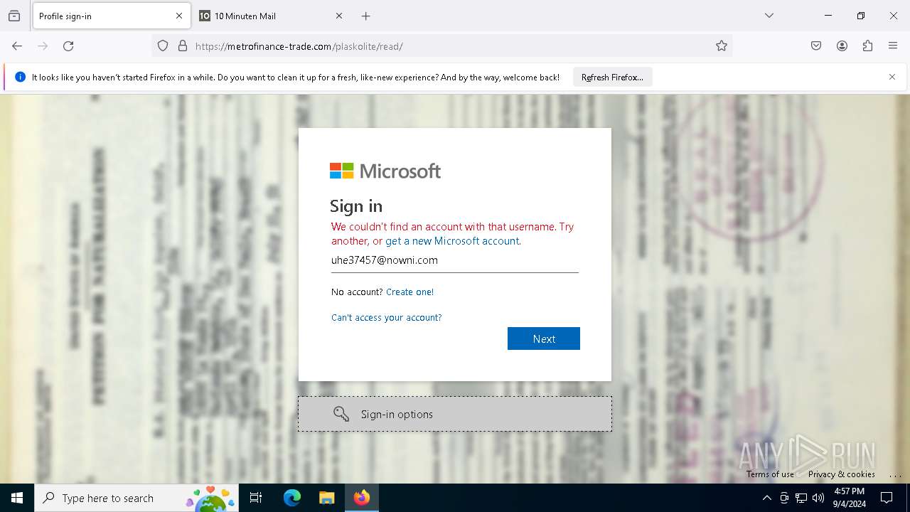Switch to 10 Minuten Mail tab
910x512 pixels.
(271, 16)
